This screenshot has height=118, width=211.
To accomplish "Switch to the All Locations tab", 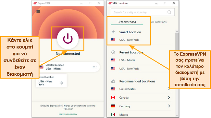I will point(159,22).
